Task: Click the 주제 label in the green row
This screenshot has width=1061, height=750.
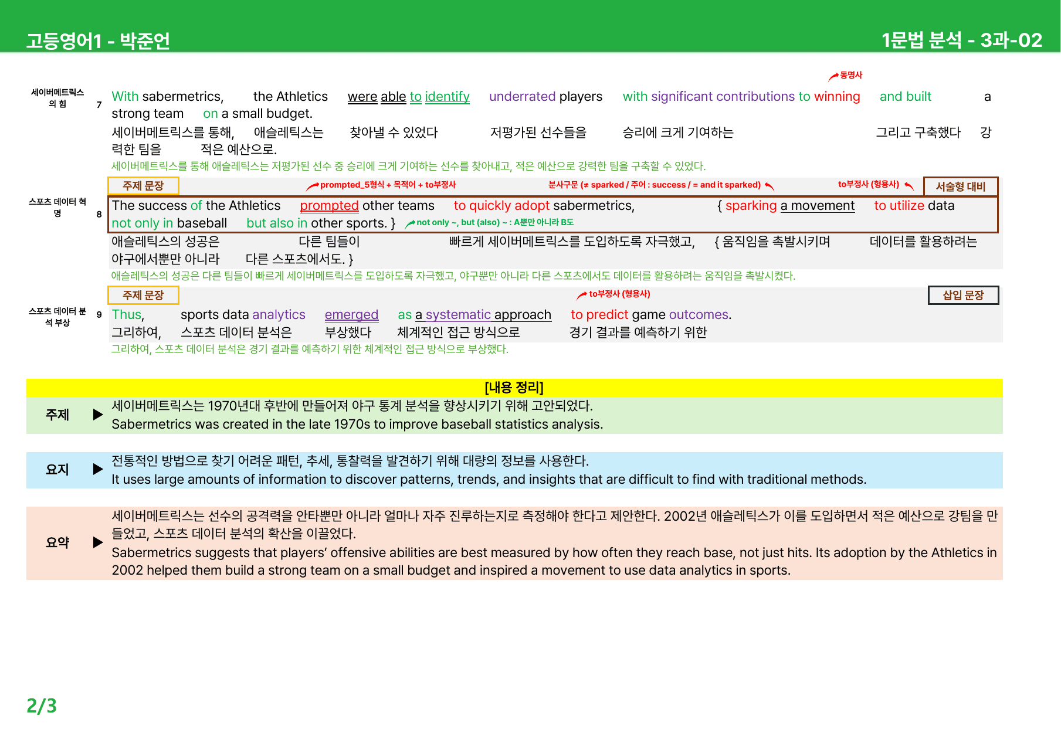Action: (x=57, y=415)
